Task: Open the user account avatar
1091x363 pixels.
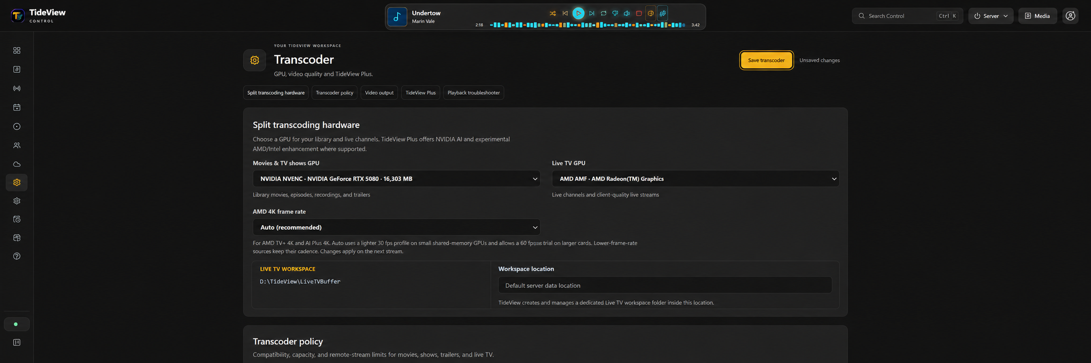Action: pos(1070,16)
